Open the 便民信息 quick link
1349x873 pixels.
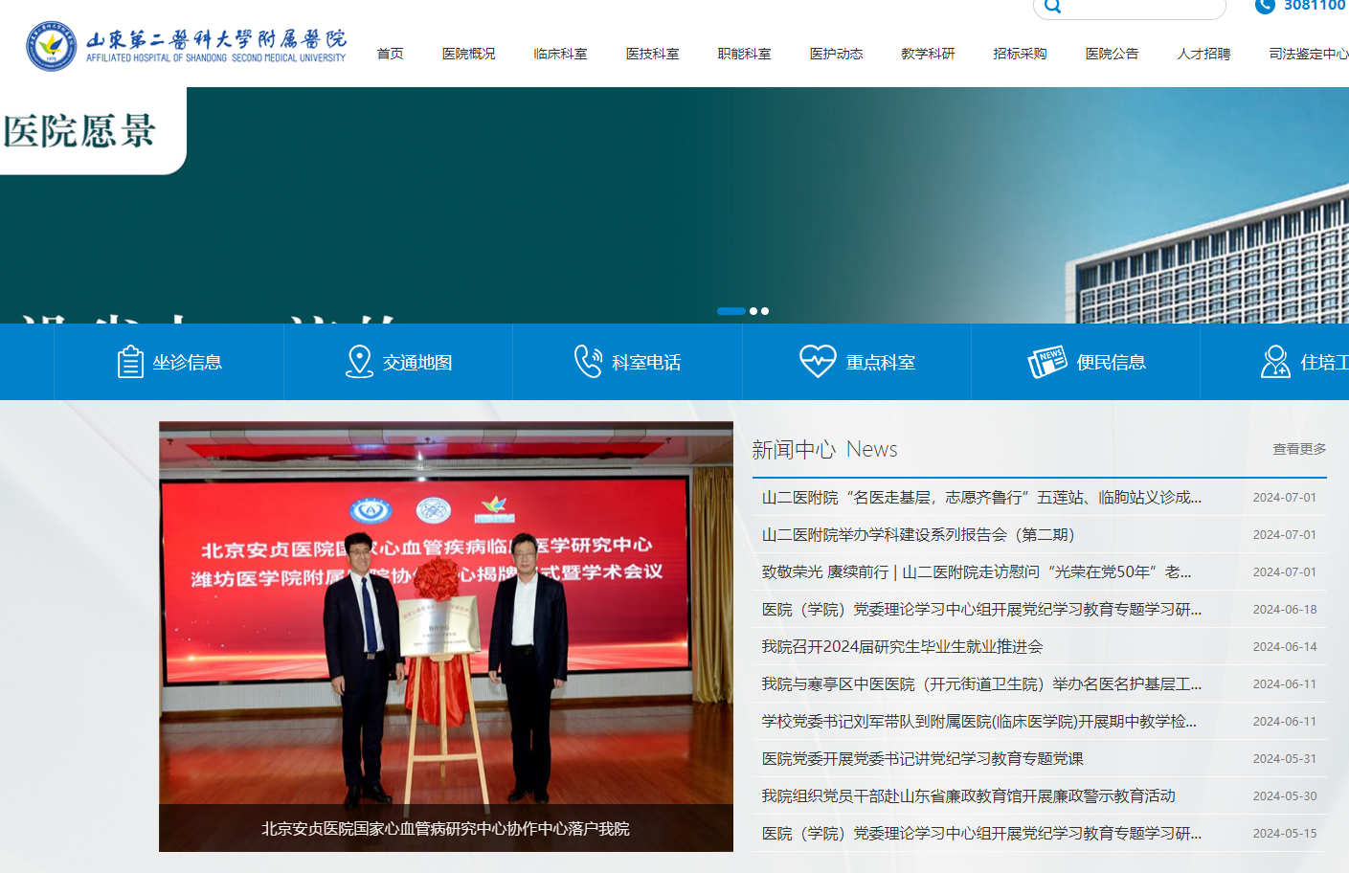point(1086,362)
